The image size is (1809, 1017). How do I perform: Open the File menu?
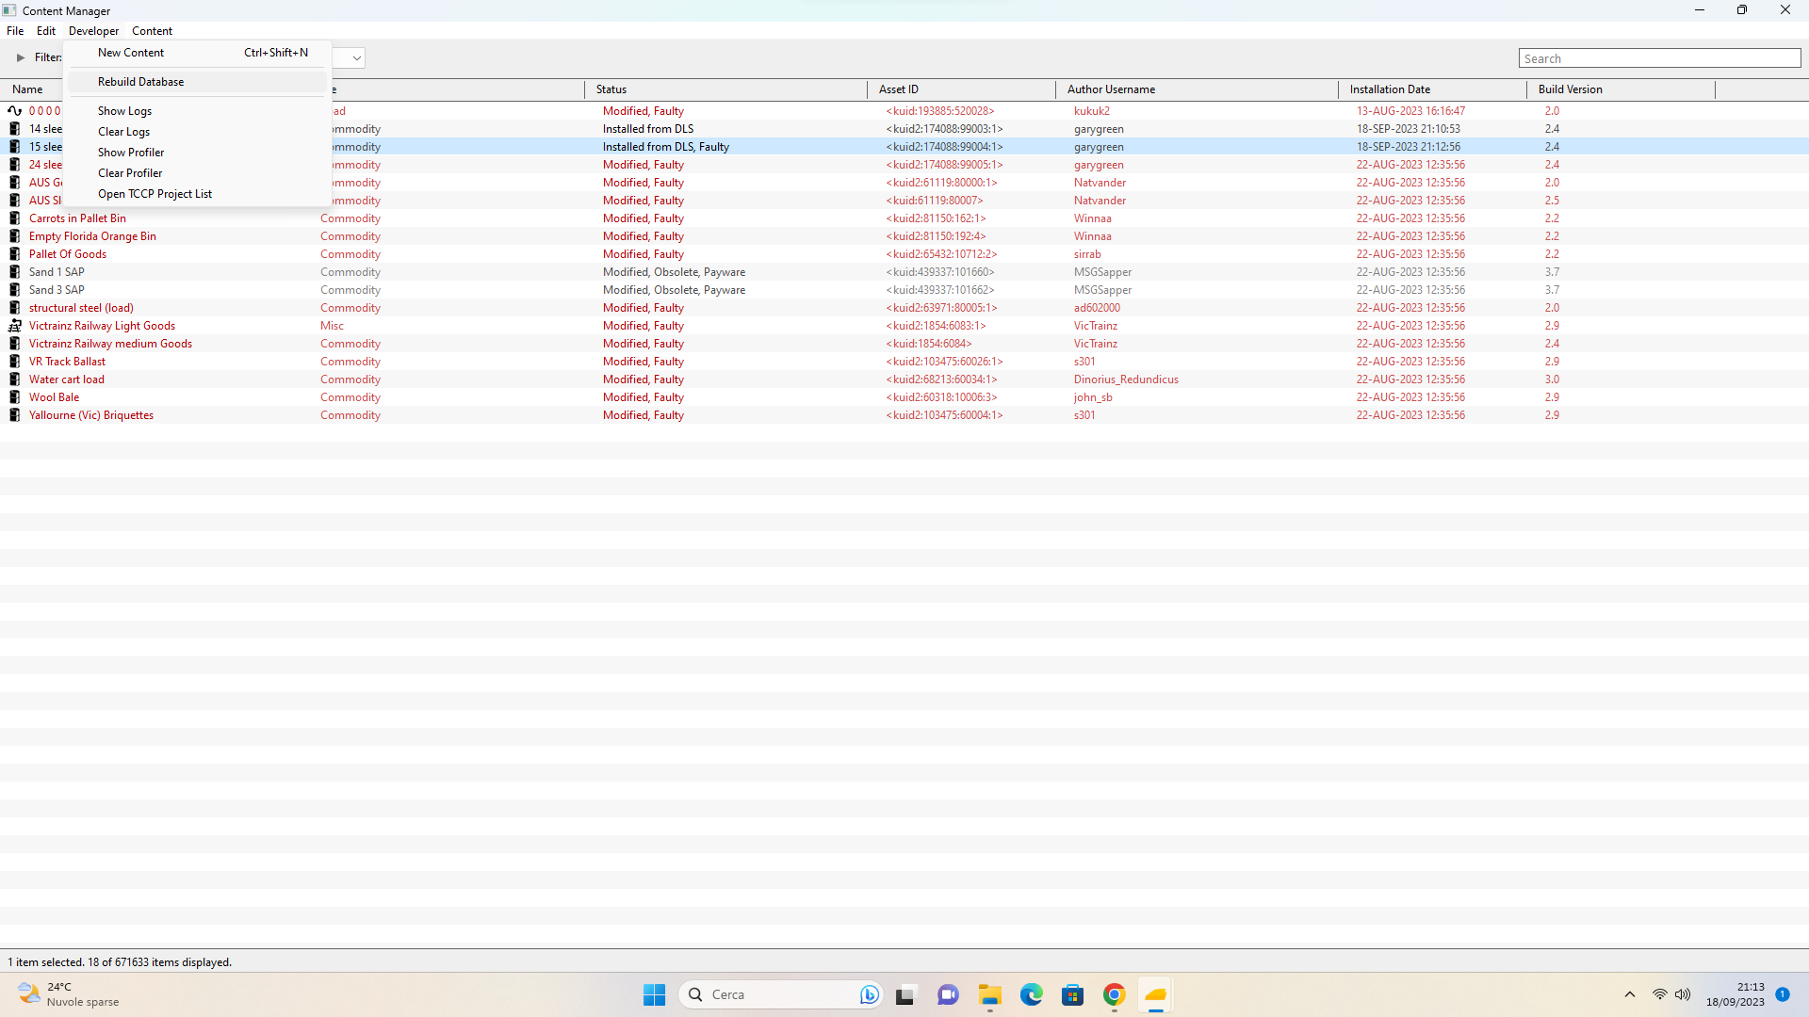(x=15, y=31)
